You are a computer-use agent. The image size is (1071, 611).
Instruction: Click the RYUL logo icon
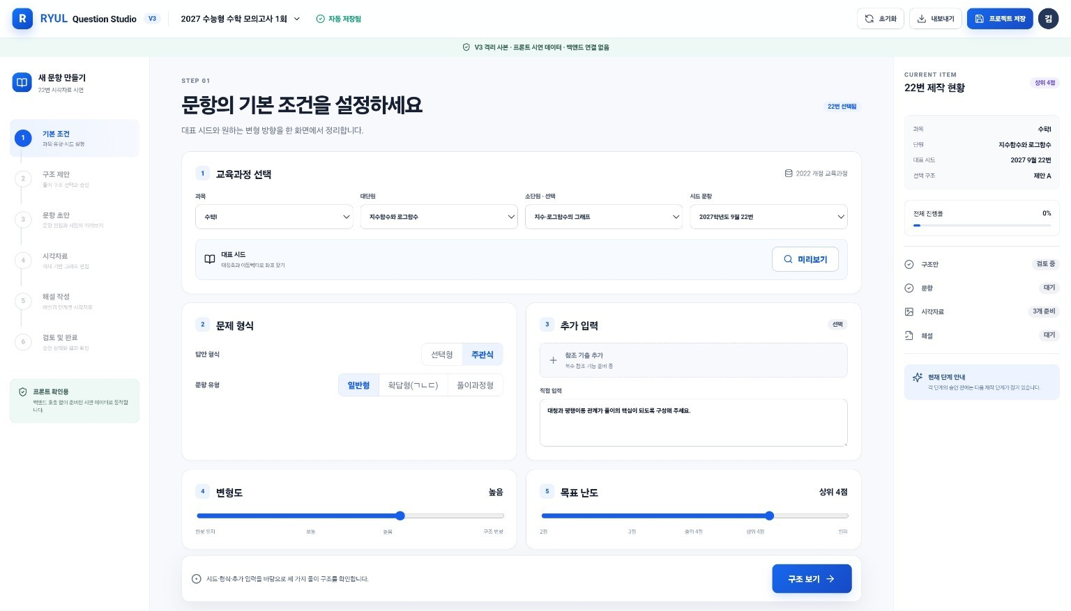click(22, 19)
